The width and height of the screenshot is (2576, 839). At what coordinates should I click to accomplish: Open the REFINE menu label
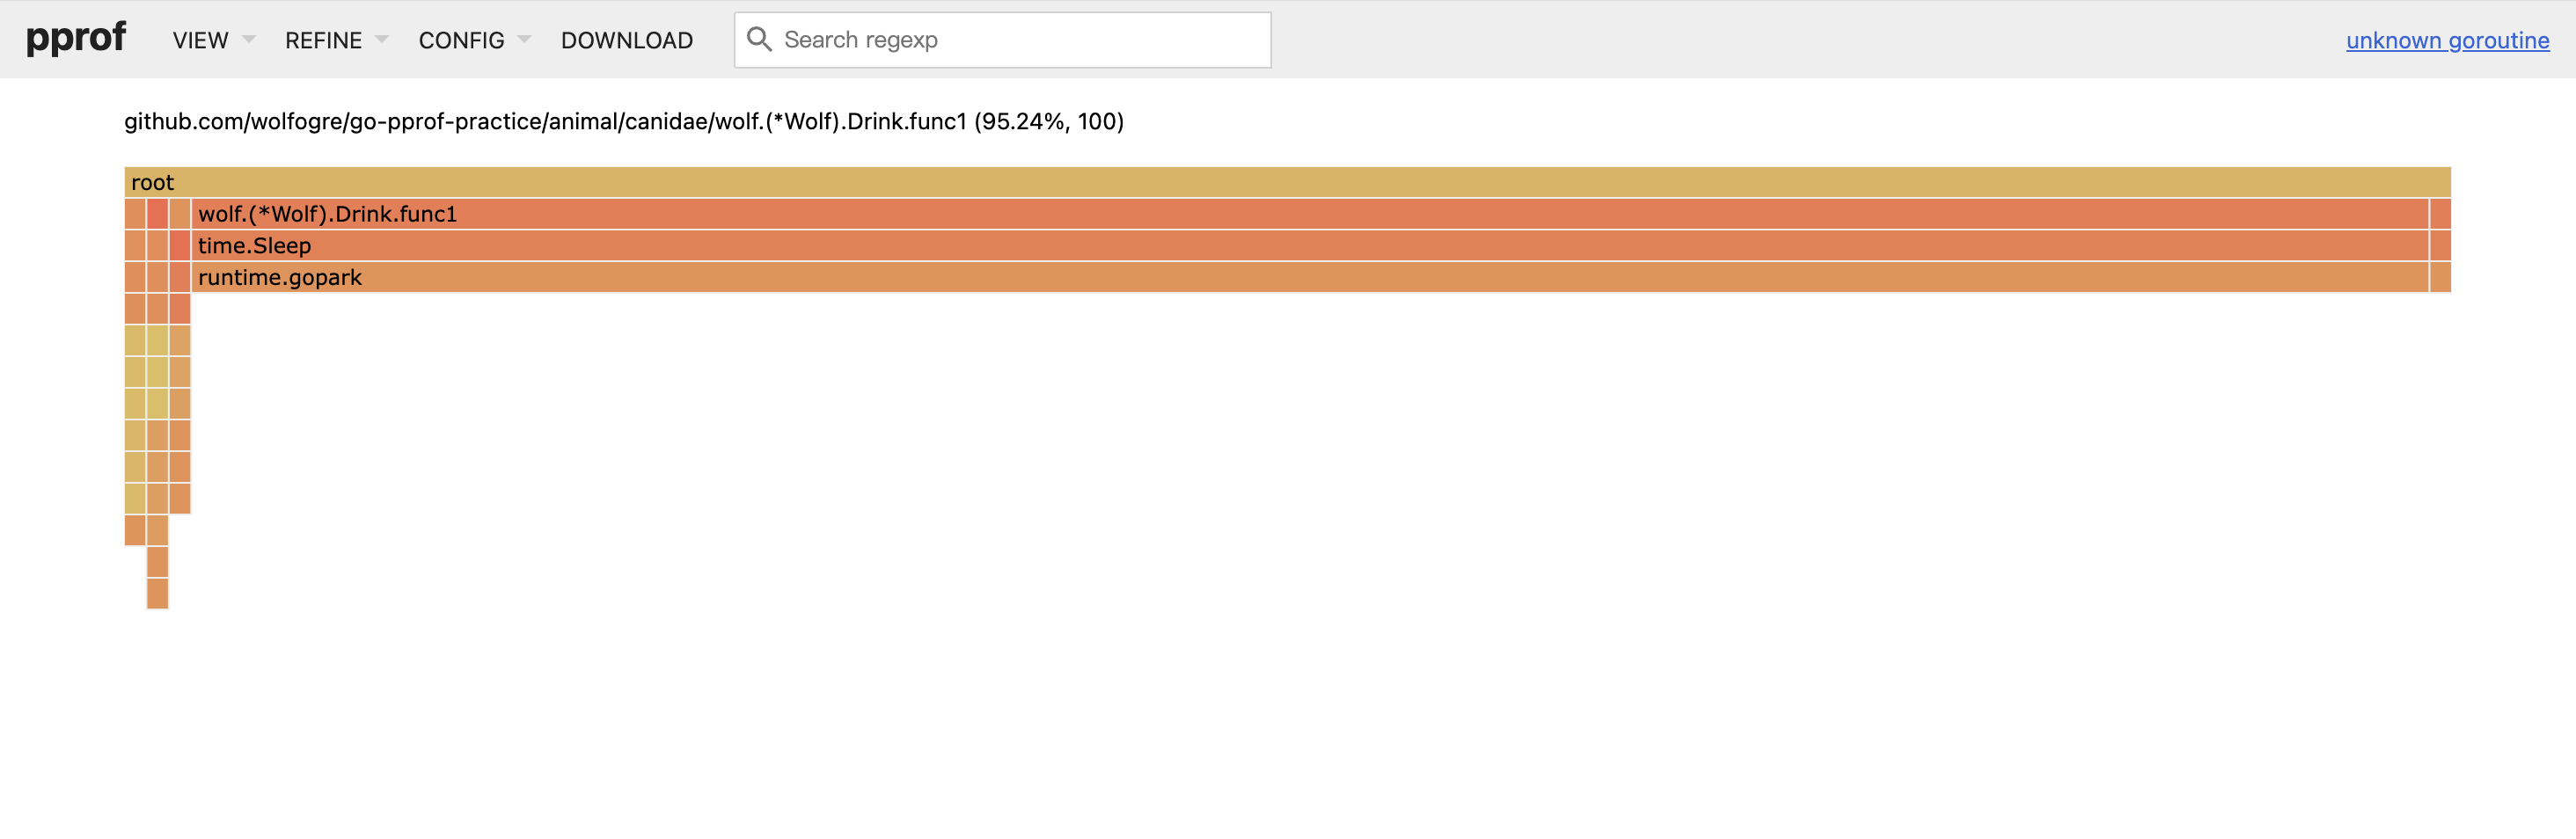[323, 40]
